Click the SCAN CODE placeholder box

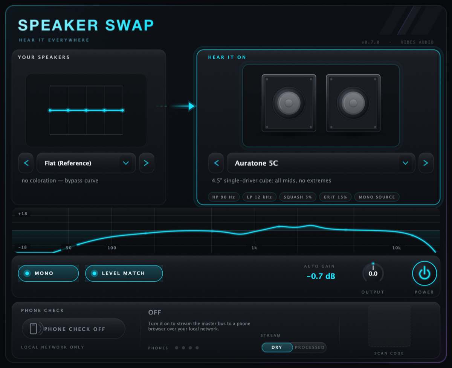[389, 326]
